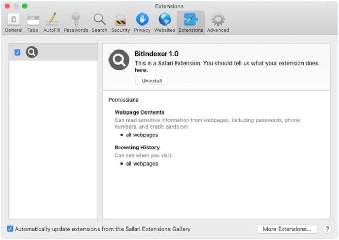339x240 pixels.
Task: Open the help question mark button
Action: (x=328, y=229)
